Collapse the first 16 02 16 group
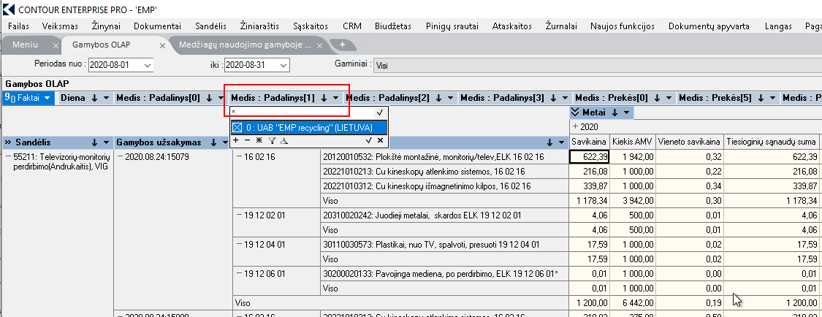Screen dimensions: 822x317 point(238,156)
